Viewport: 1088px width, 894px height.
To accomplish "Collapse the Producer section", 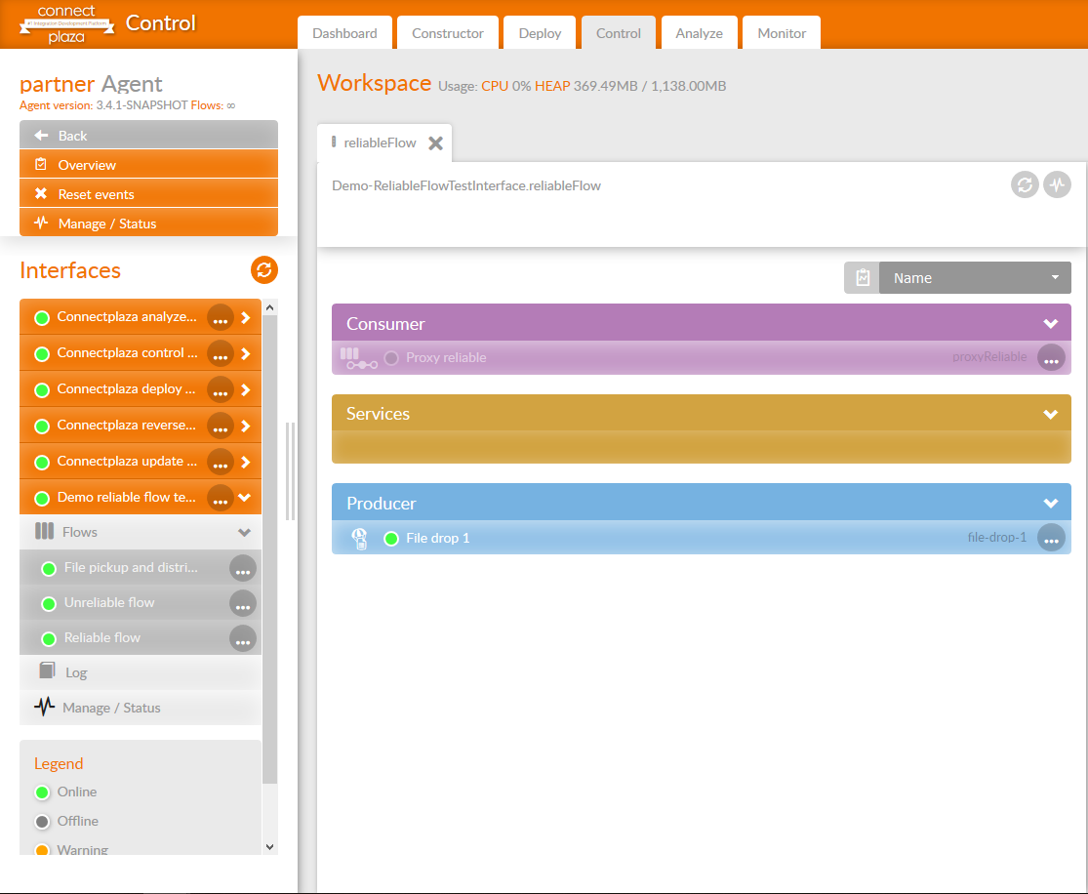I will point(1051,504).
